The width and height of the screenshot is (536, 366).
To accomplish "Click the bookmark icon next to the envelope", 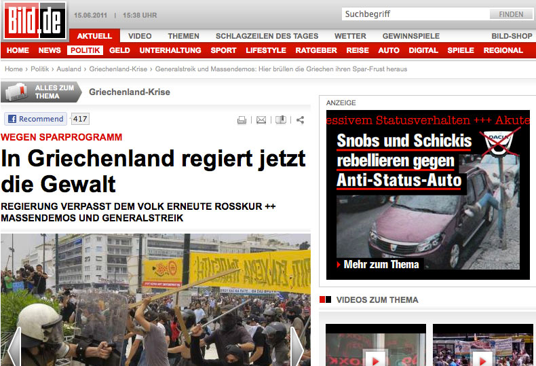I will tap(281, 120).
